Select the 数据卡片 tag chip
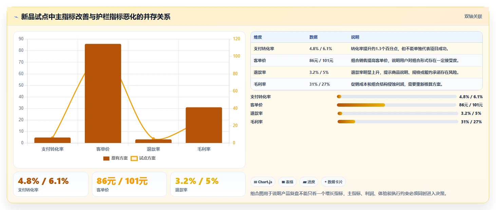496x210 pixels. point(333,182)
